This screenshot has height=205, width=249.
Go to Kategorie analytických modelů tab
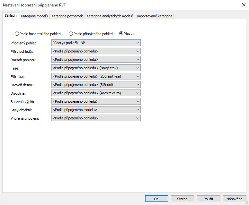pos(110,16)
